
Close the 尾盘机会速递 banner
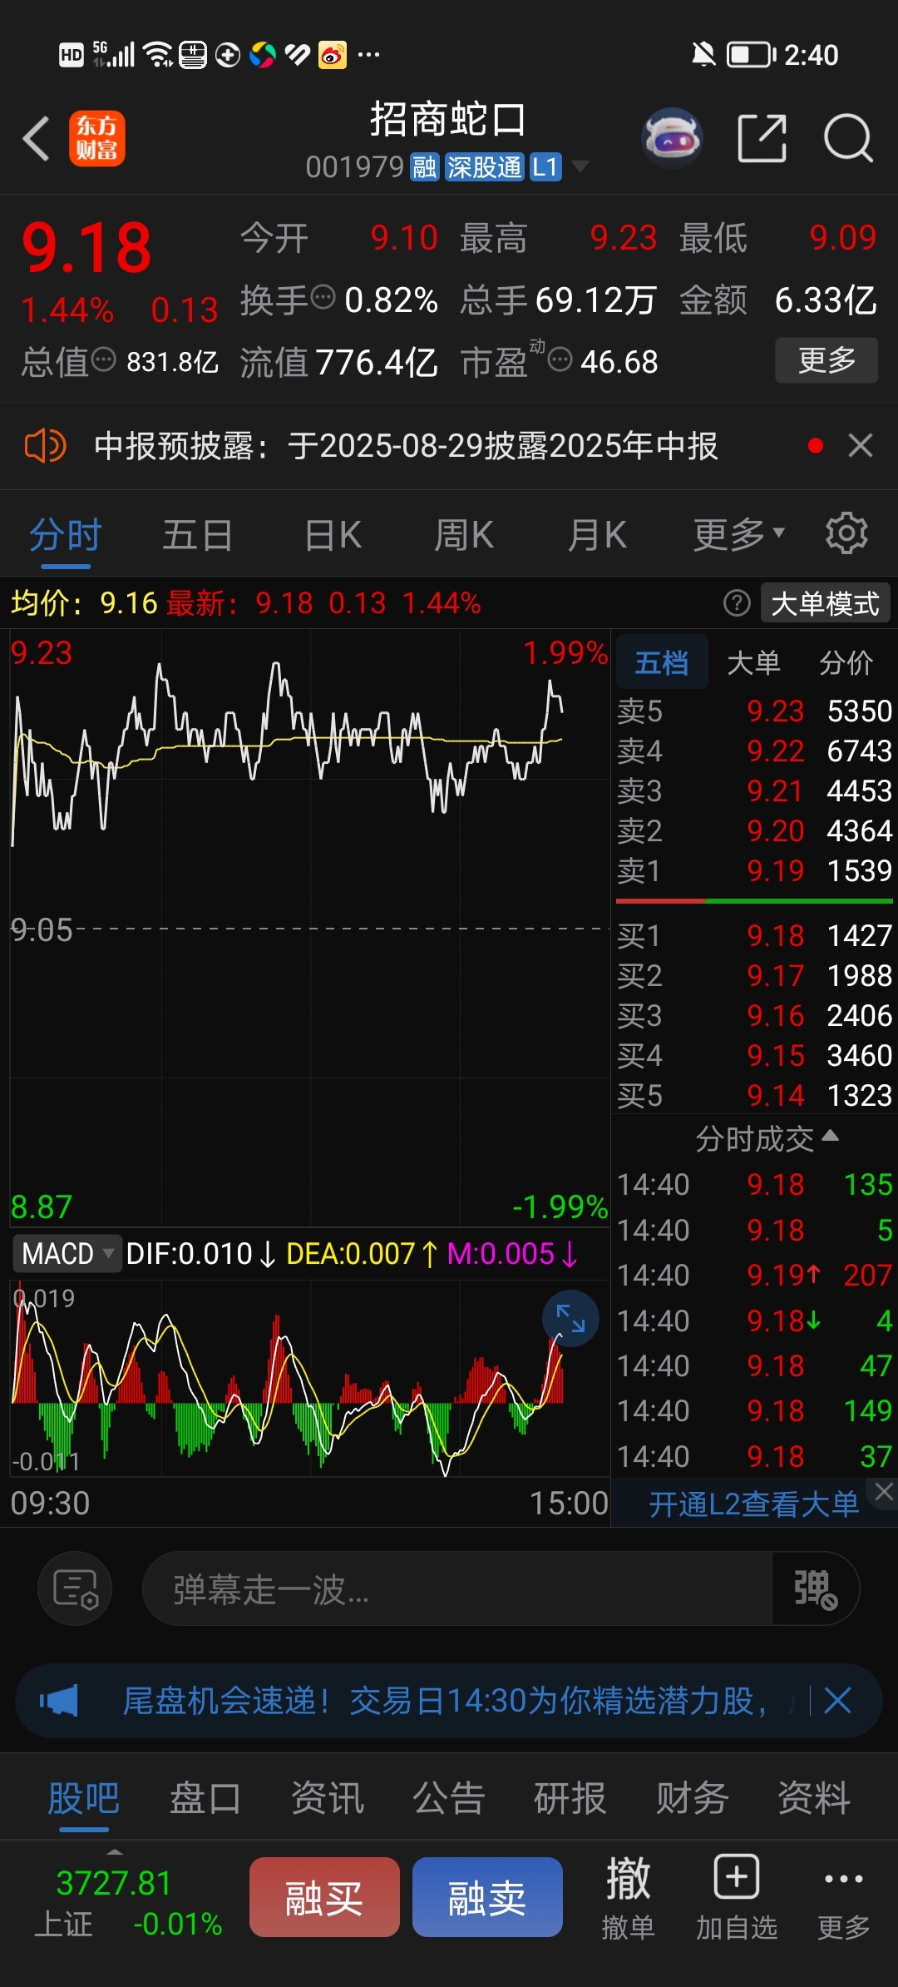837,1701
